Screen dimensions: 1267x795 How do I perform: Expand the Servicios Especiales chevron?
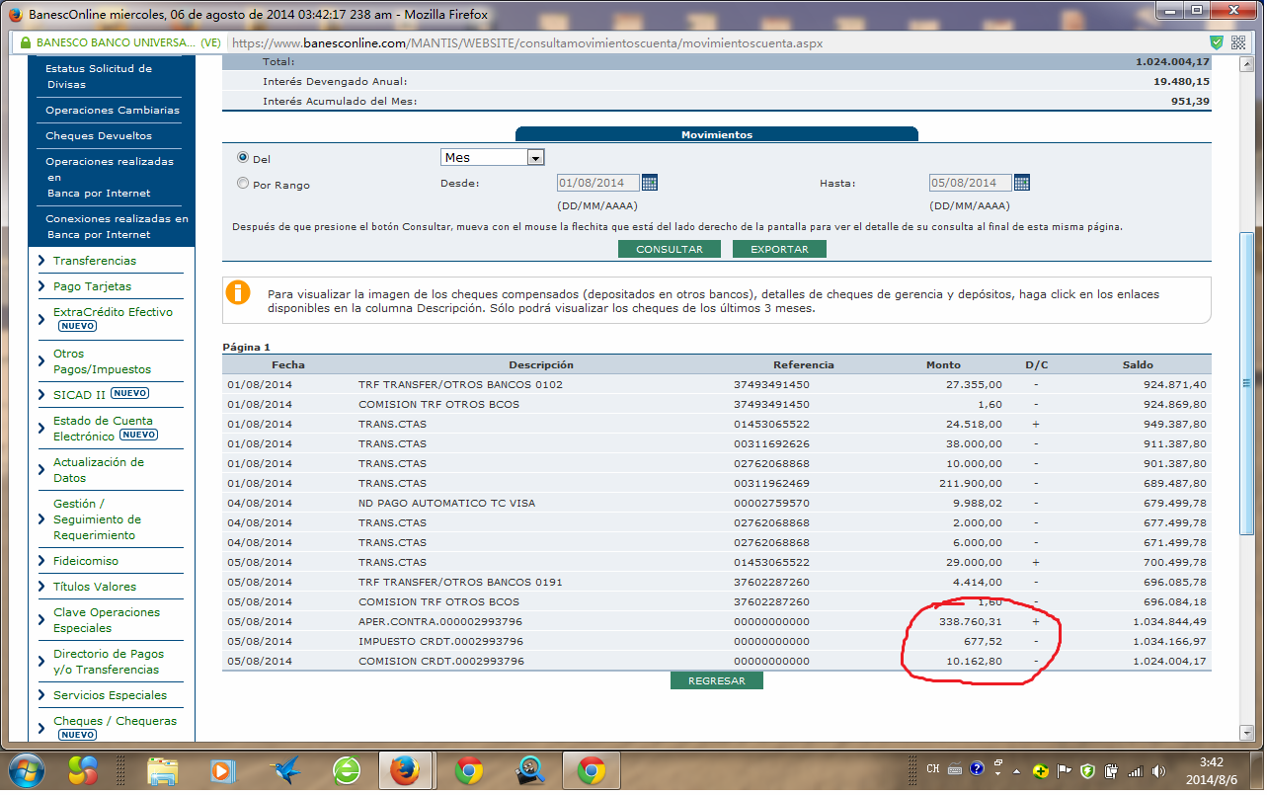pyautogui.click(x=41, y=695)
